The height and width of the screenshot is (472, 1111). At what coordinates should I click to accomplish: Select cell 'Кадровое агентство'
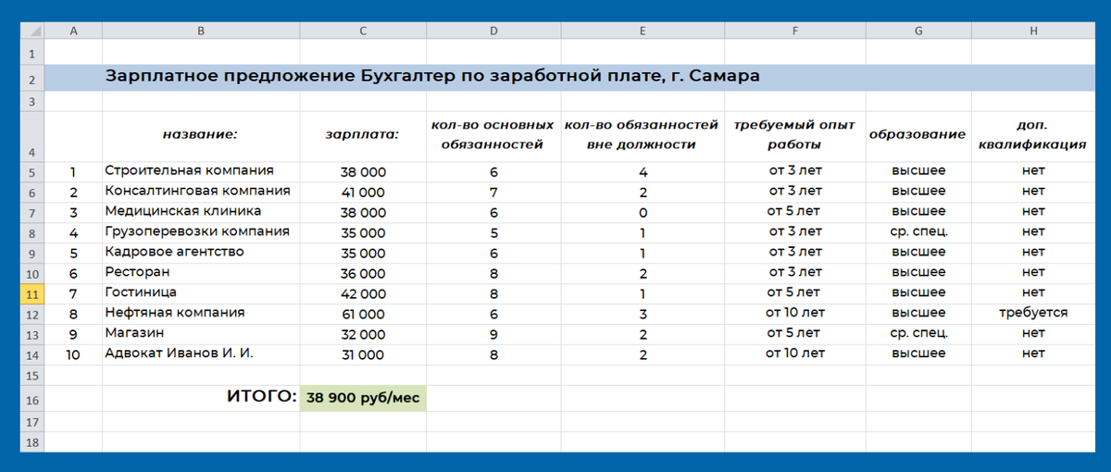(x=201, y=253)
